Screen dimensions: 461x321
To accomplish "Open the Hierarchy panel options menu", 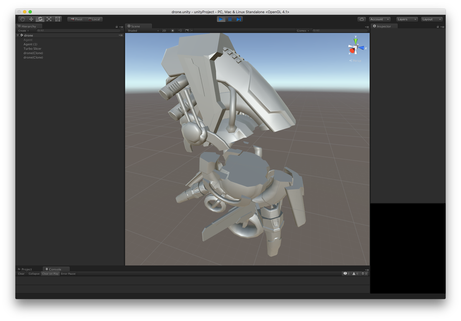I will pyautogui.click(x=121, y=27).
